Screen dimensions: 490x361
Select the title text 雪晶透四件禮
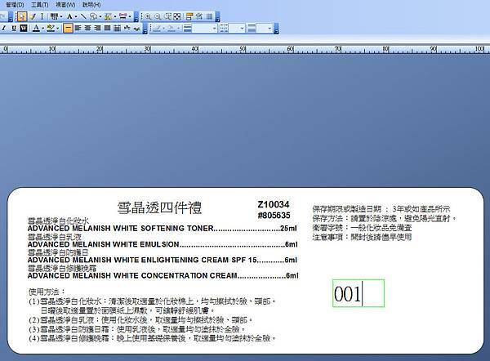coord(159,207)
